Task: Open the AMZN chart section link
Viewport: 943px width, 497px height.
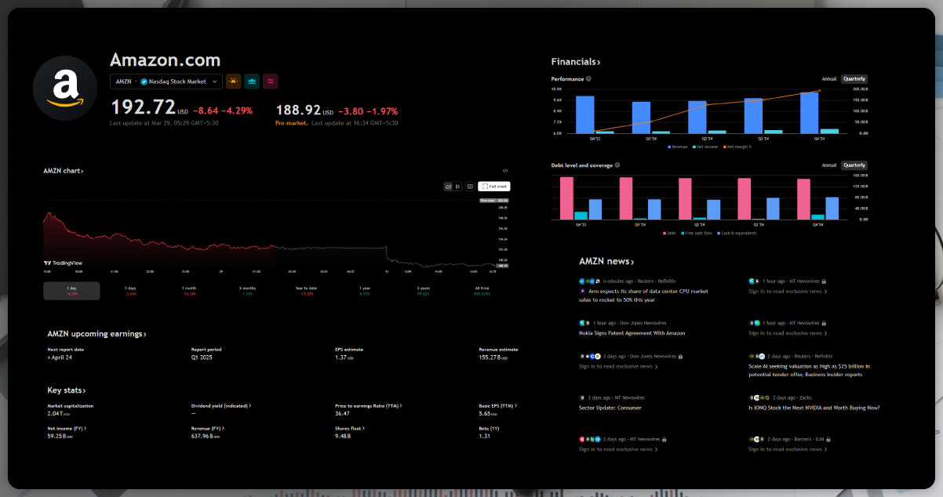Action: pos(64,170)
